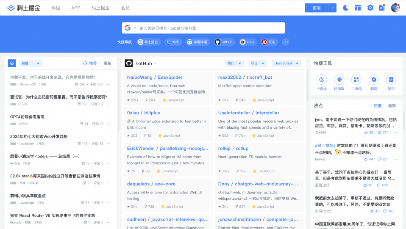Open 0xlau / biliplus repository link
Image resolution: width=406 pixels, height=229 pixels.
(x=143, y=113)
